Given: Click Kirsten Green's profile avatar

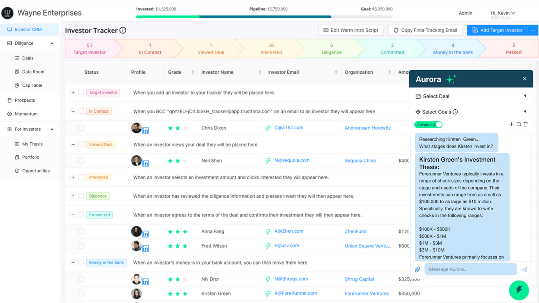Looking at the screenshot, I should 136,294.
